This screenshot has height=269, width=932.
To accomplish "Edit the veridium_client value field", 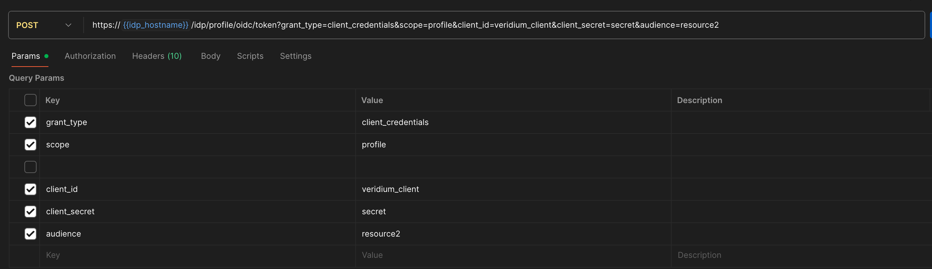I will pyautogui.click(x=390, y=189).
